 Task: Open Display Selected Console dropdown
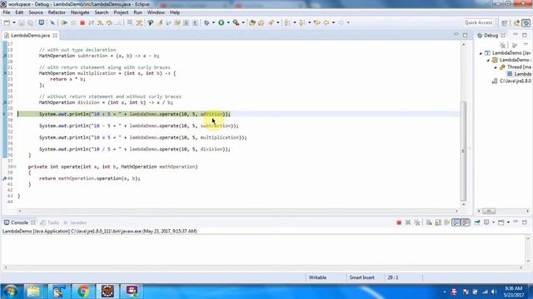[x=494, y=223]
